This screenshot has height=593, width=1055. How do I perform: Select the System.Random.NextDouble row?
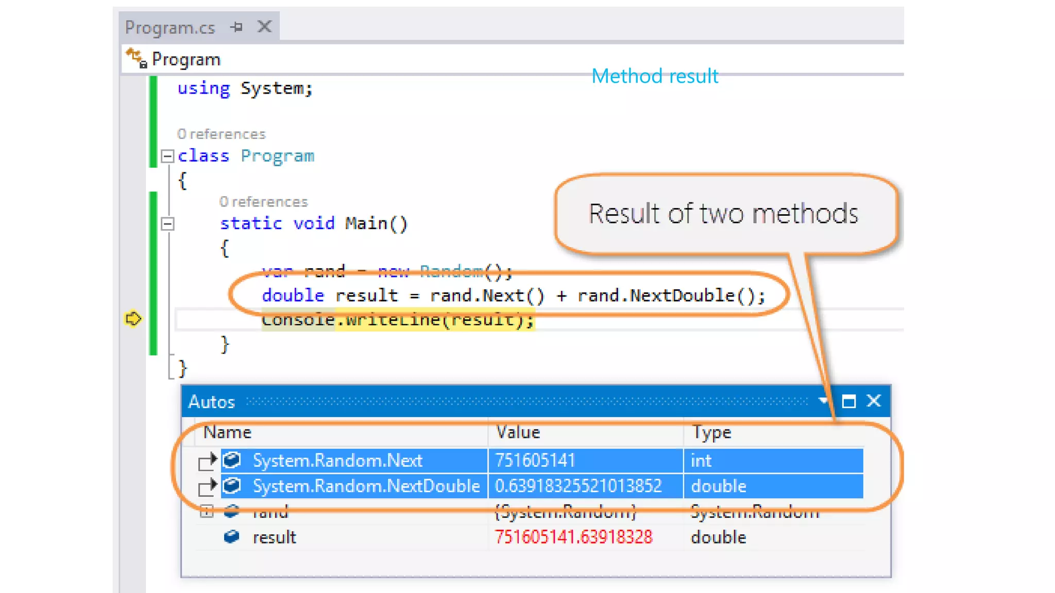tap(542, 486)
